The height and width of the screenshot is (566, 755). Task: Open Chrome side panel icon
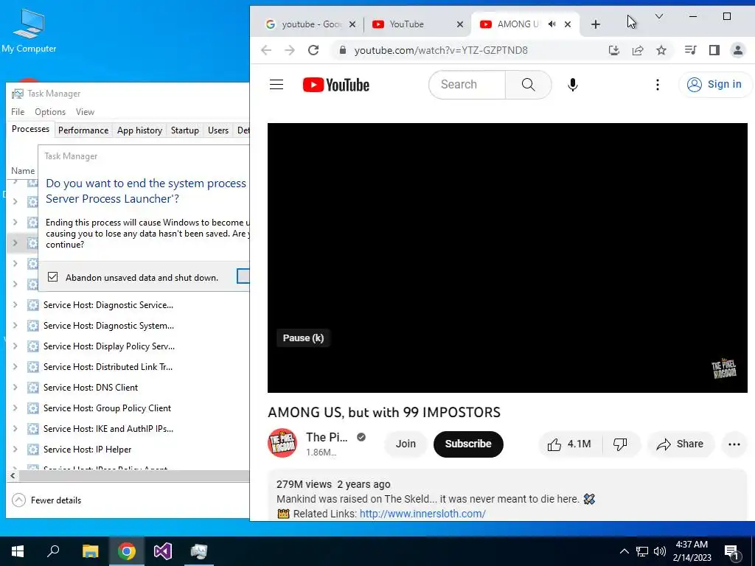714,50
